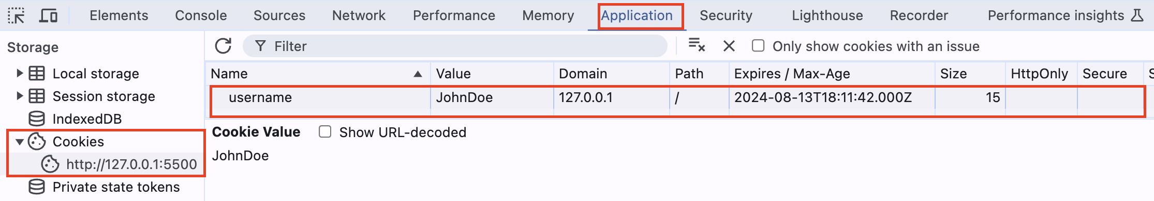Click the size cell showing 15
This screenshot has width=1154, height=201.
tap(970, 97)
